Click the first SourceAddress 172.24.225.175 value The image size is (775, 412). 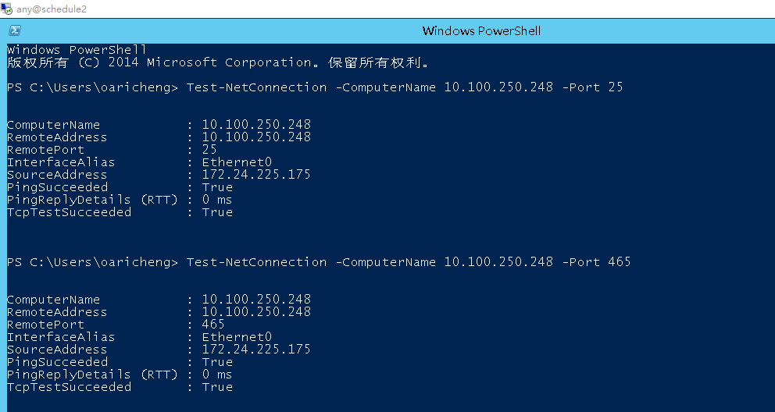pos(256,175)
